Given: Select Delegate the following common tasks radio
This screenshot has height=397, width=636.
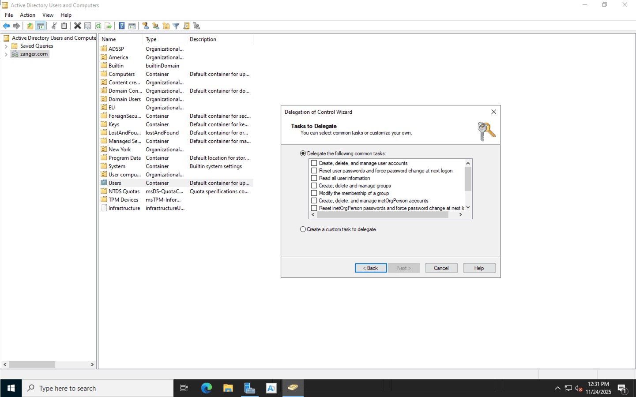Looking at the screenshot, I should [303, 154].
